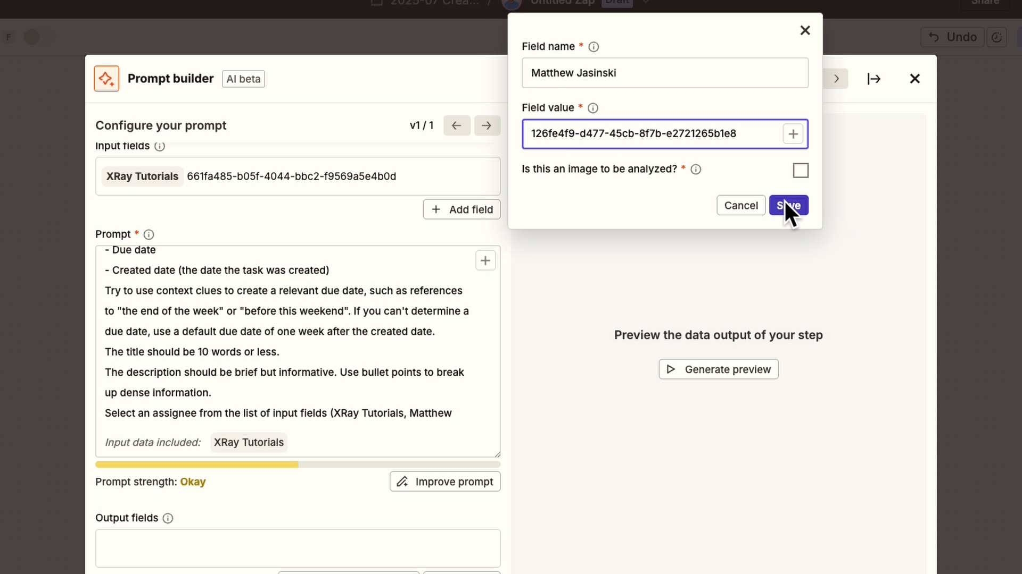This screenshot has width=1022, height=574.
Task: Open the Field name info tooltip
Action: 594,47
